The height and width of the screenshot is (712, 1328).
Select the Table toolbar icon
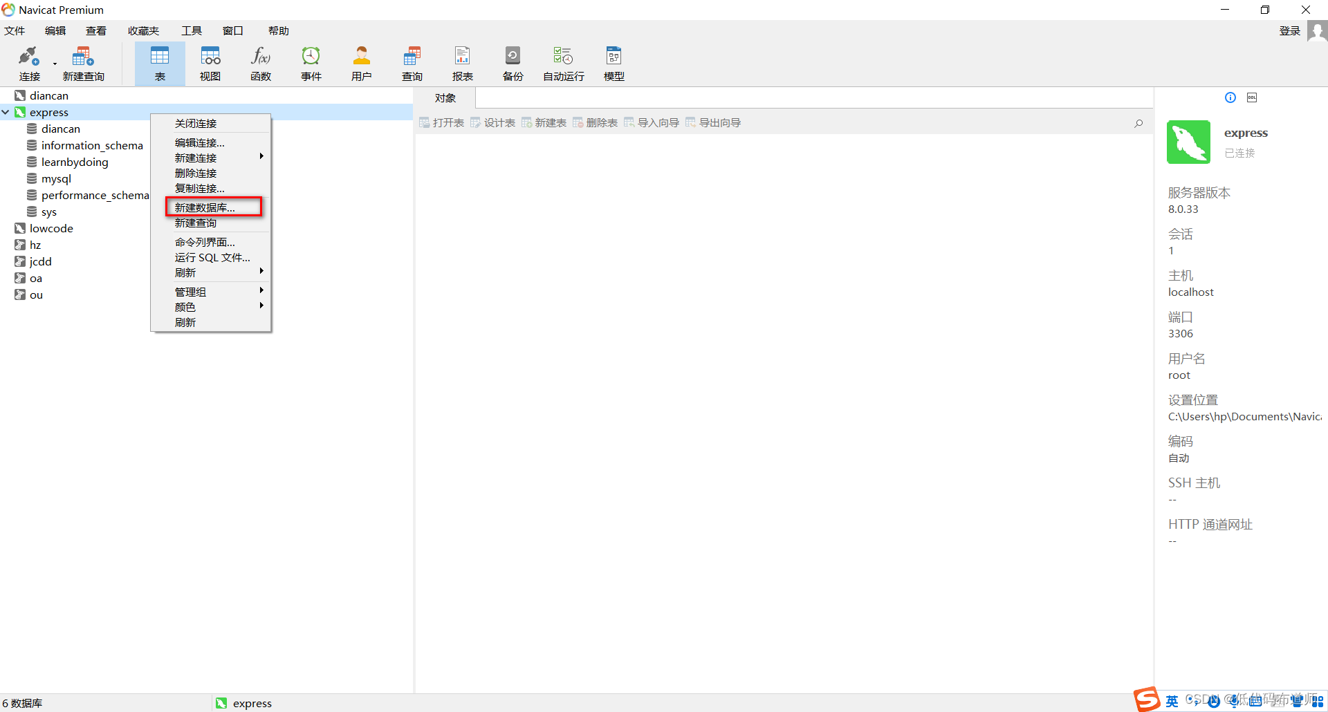[x=160, y=64]
